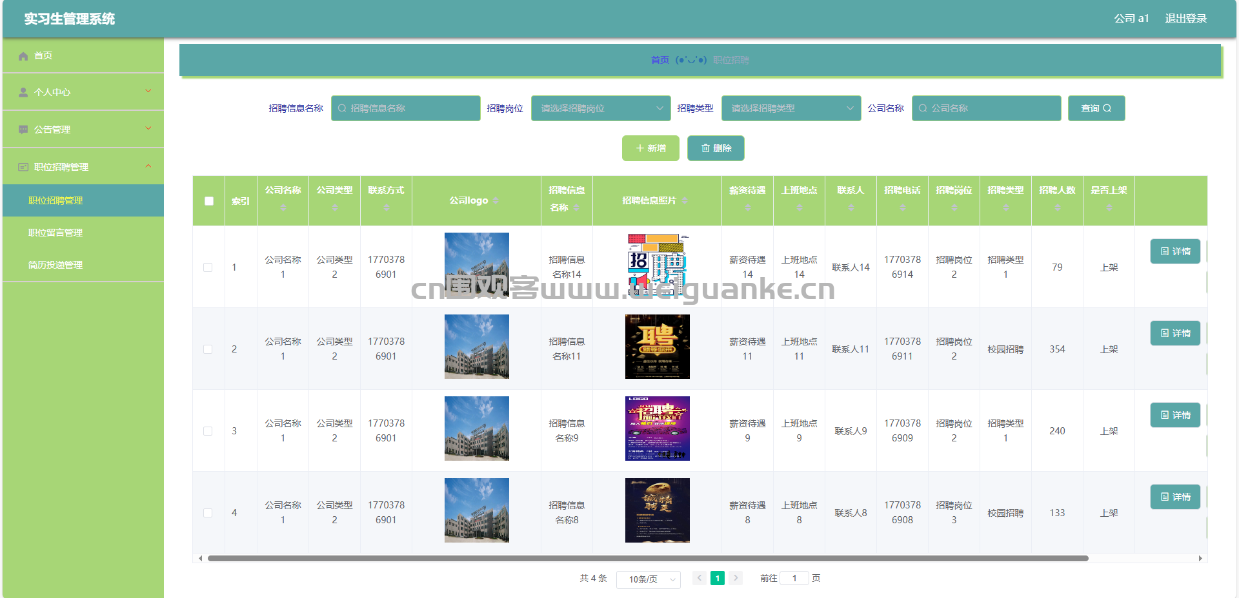Viewport: 1239px width, 598px height.
Task: Open 简历投递管理 submenu item
Action: point(83,265)
